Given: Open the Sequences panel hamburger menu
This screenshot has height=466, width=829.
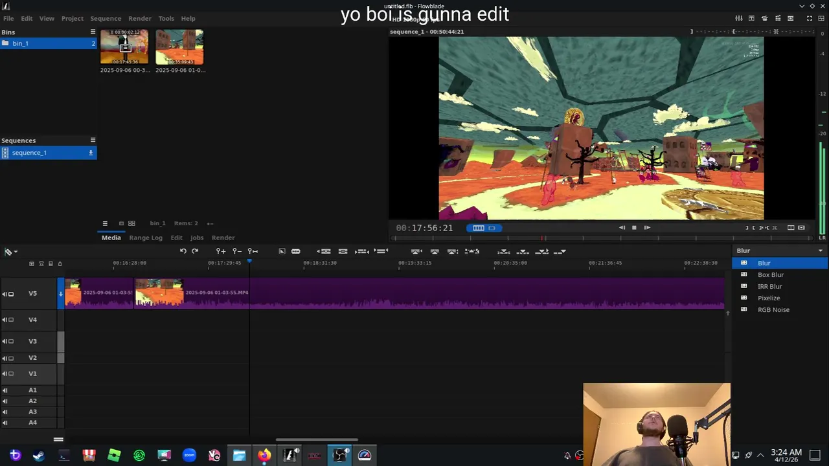Looking at the screenshot, I should point(93,140).
